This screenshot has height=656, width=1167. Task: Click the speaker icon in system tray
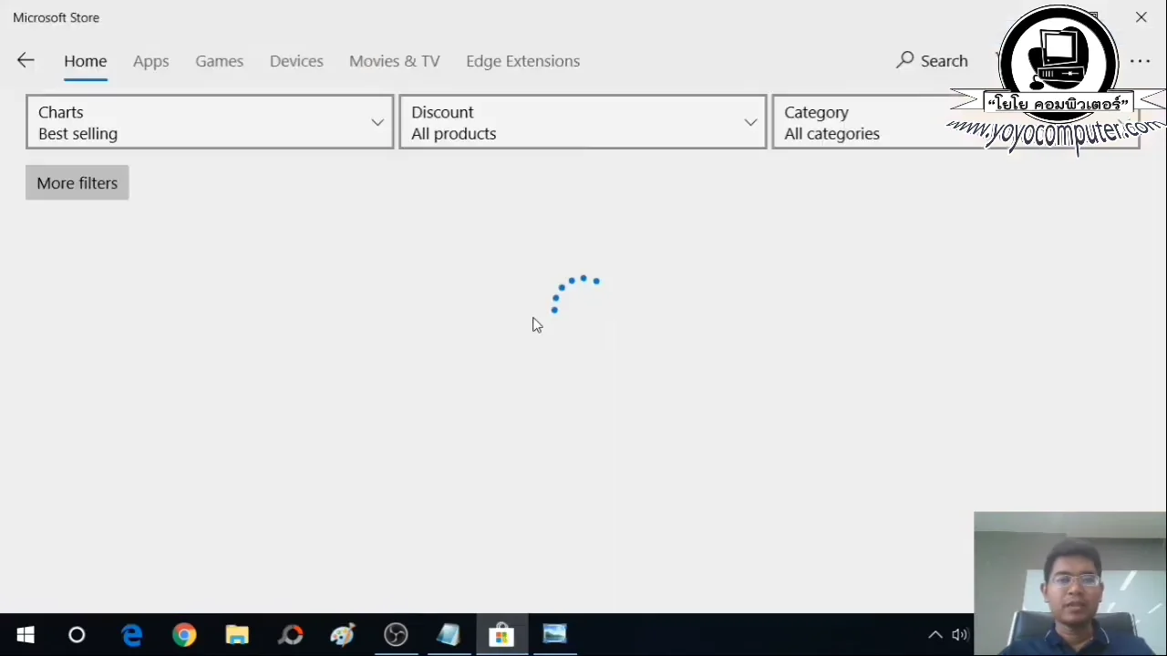(959, 634)
